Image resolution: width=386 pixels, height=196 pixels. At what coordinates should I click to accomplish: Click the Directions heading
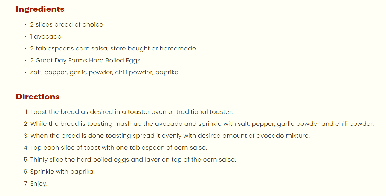click(38, 97)
